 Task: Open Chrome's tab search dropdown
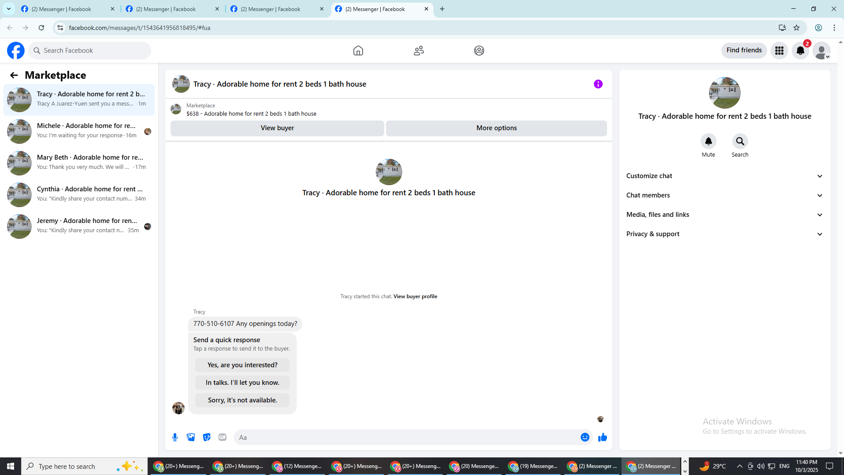(9, 9)
